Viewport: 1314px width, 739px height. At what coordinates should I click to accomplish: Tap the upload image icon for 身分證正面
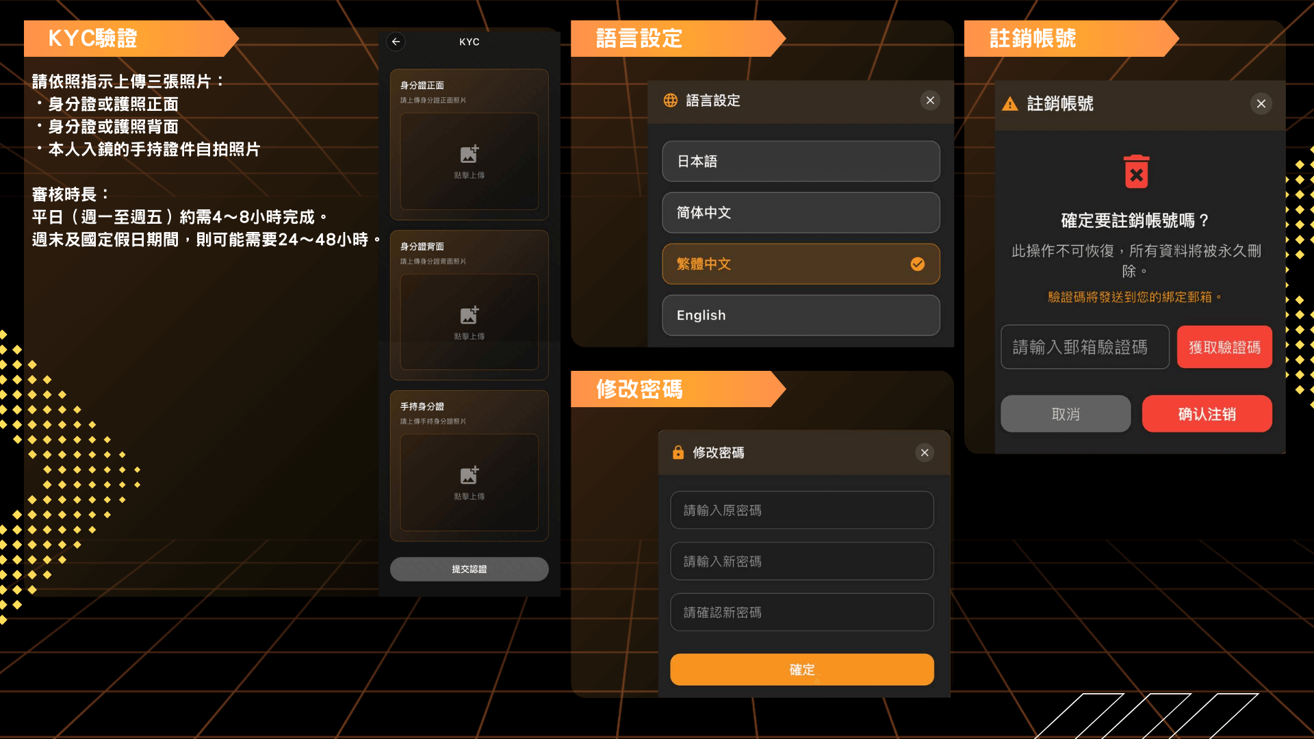469,154
